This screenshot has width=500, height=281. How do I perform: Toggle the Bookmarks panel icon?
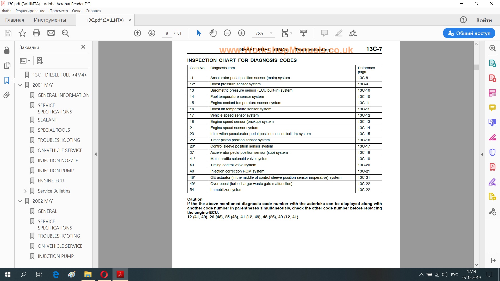7,80
